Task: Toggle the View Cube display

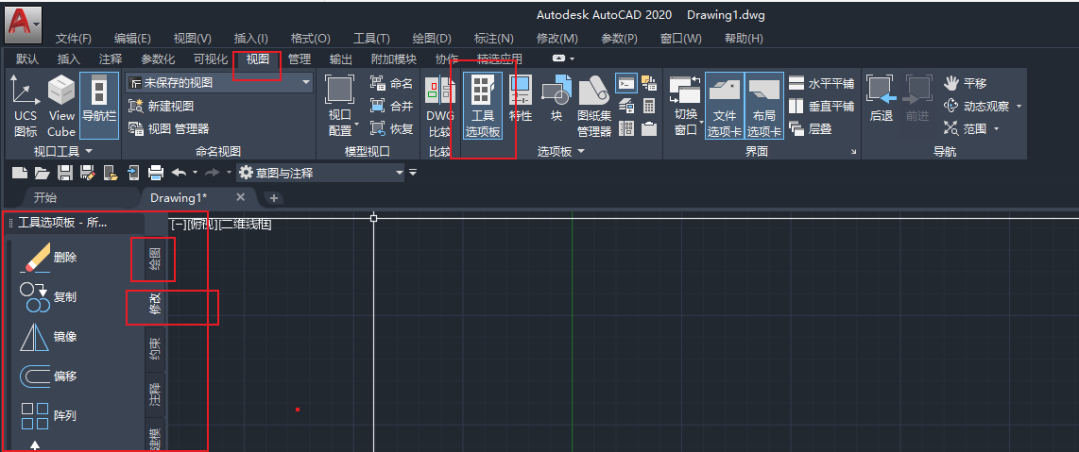Action: [61, 107]
